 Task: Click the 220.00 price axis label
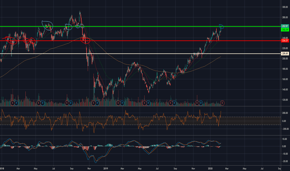click(285, 48)
